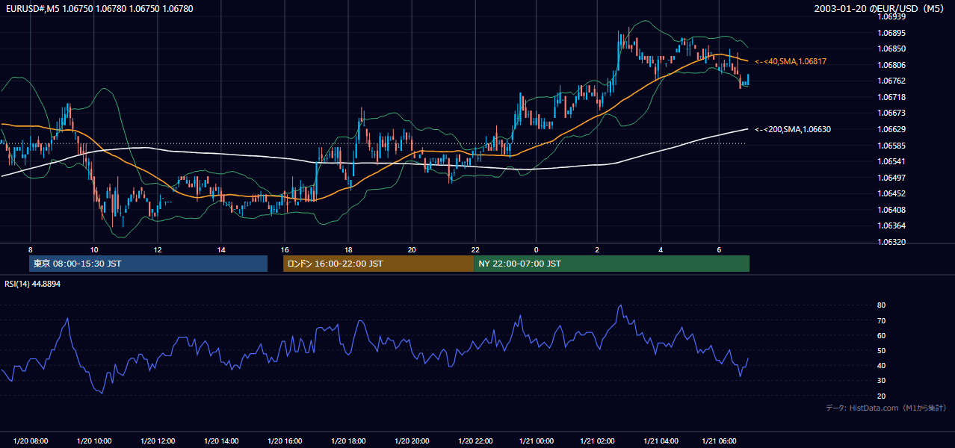955x448 pixels.
Task: Click the 1/20 10:00 time label
Action: pyautogui.click(x=94, y=441)
